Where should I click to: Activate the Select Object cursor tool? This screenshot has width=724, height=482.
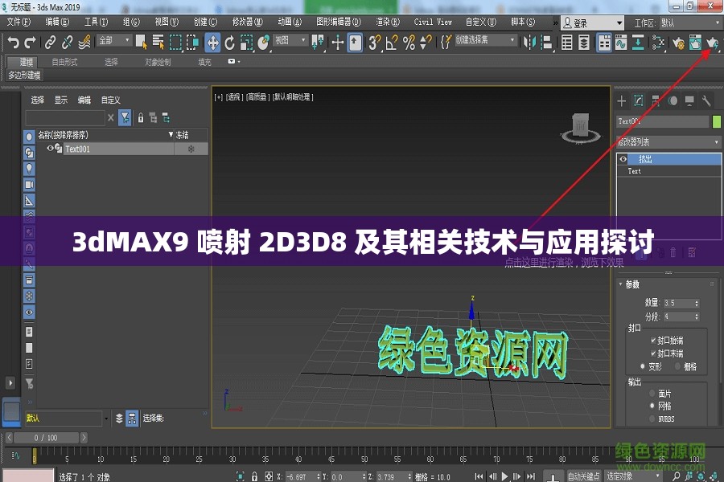[142, 42]
